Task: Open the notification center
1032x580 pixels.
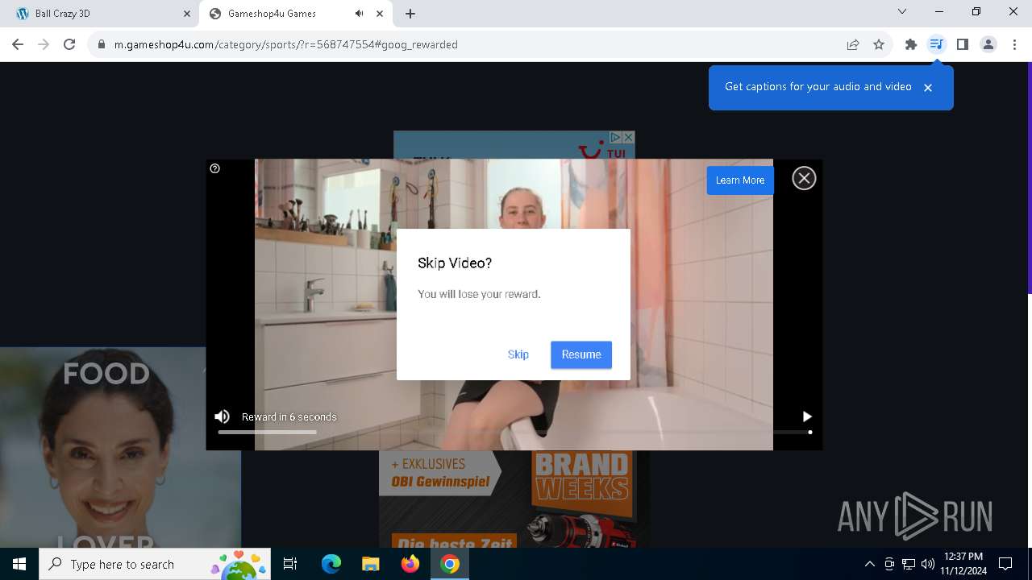Action: (1005, 564)
